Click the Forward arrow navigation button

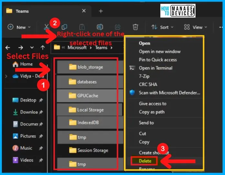(x=20, y=48)
